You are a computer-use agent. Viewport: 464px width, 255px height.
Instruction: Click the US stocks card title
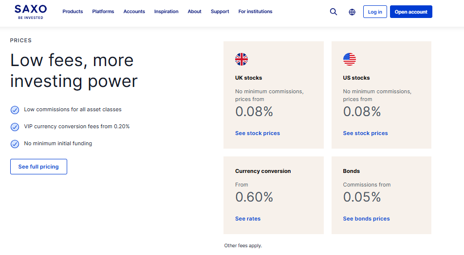pos(356,78)
